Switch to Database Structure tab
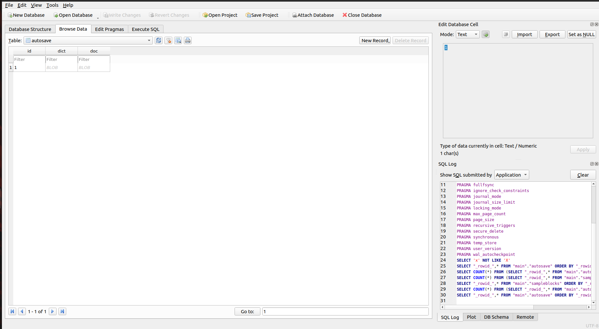The height and width of the screenshot is (329, 599). [30, 29]
